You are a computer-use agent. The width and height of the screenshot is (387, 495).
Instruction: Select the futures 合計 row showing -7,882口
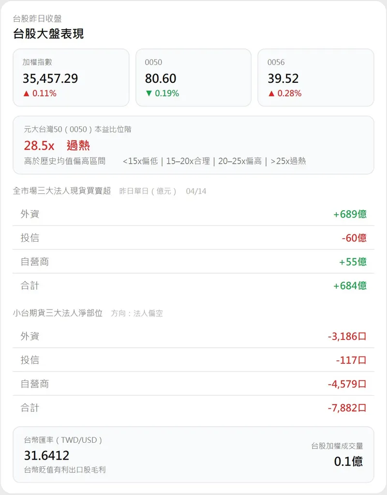[193, 408]
